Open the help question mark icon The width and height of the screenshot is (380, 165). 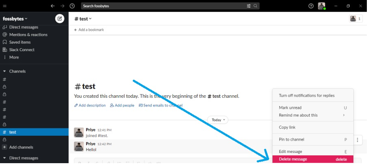pyautogui.click(x=311, y=6)
